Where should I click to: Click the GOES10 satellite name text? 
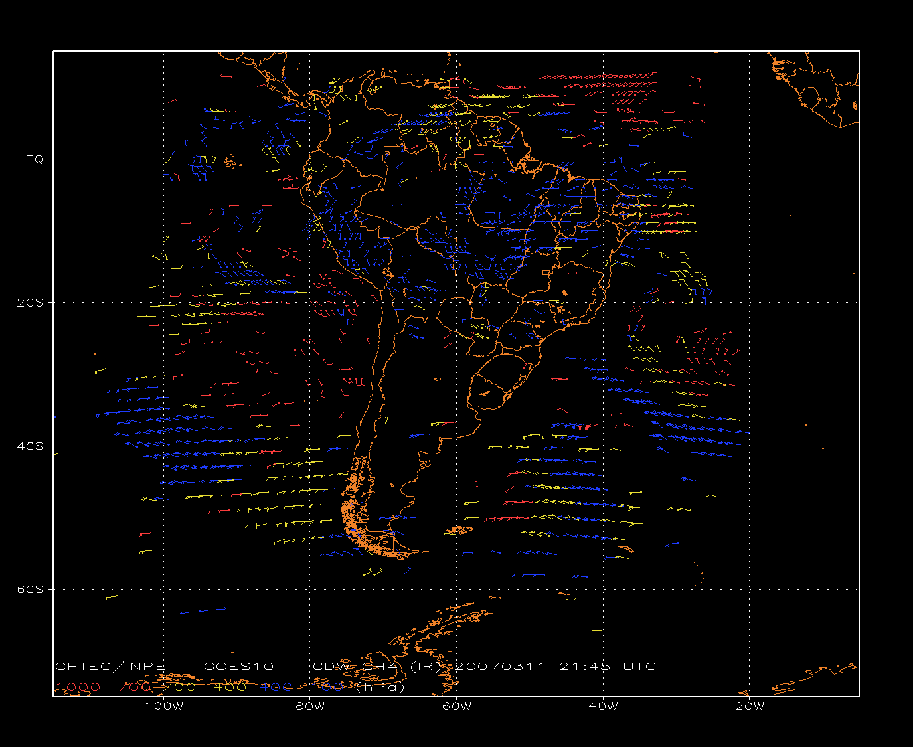pyautogui.click(x=239, y=666)
